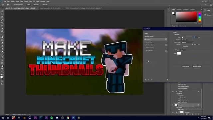Enable the Drop Shadow checkbox
213x120 pixels.
pos(145,51)
